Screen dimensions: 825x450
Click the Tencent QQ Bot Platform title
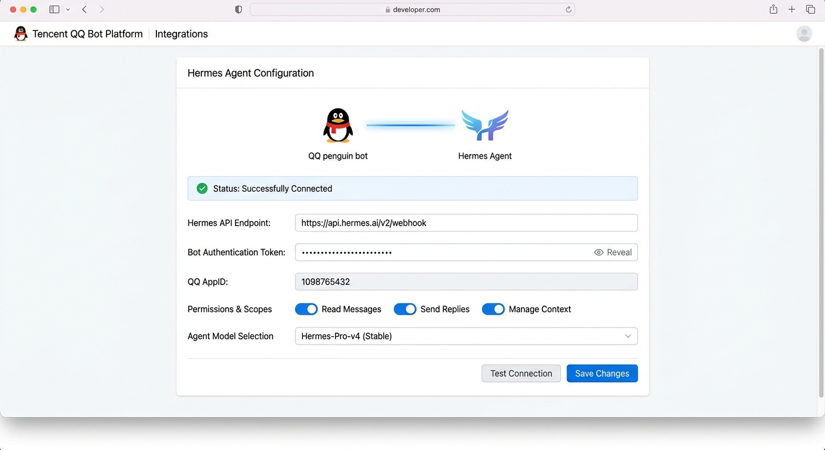tap(87, 34)
